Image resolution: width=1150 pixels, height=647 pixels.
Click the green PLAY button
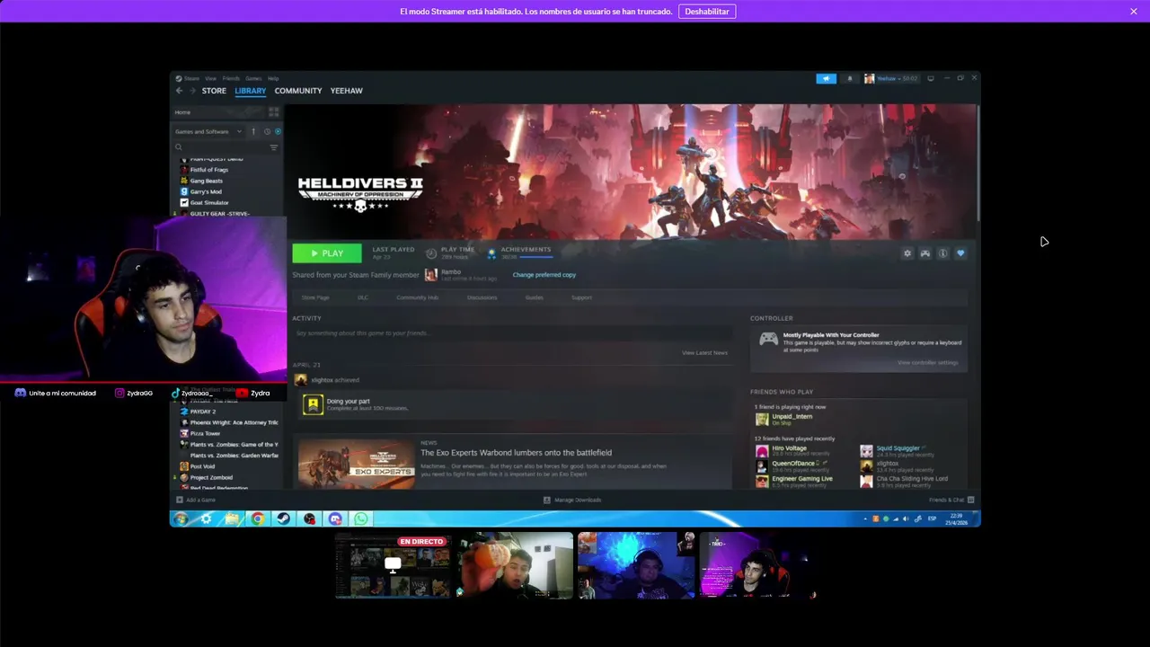coord(327,253)
